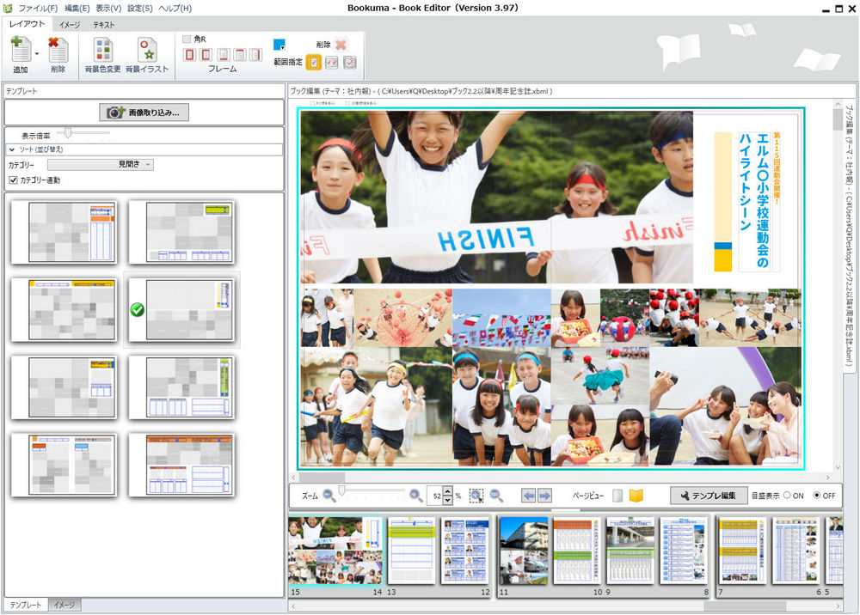Select the first frame style icon

[190, 55]
